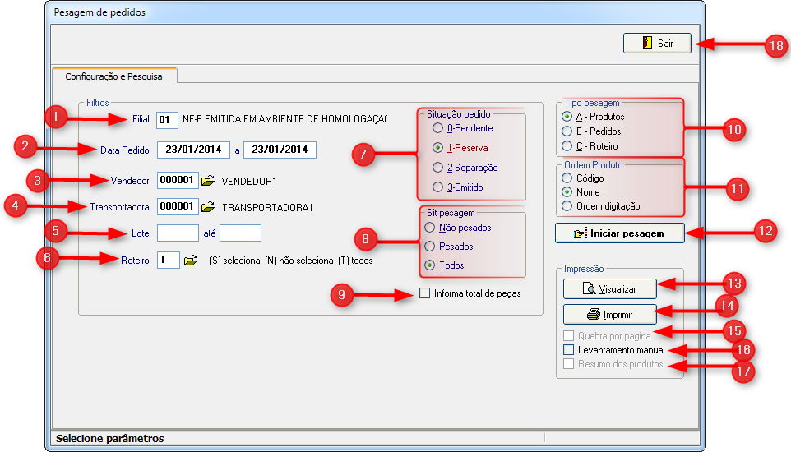Start weighing with Iniciar pesagem
The height and width of the screenshot is (452, 791).
tap(620, 233)
